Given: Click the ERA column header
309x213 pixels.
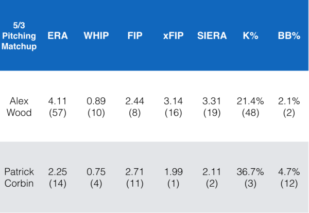Looking at the screenshot, I should [58, 35].
